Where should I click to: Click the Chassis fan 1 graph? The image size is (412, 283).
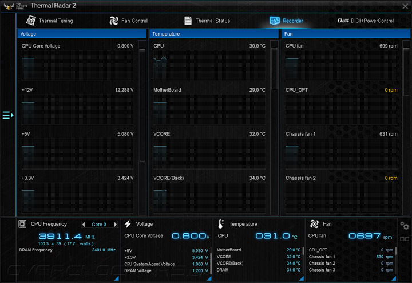(342, 154)
